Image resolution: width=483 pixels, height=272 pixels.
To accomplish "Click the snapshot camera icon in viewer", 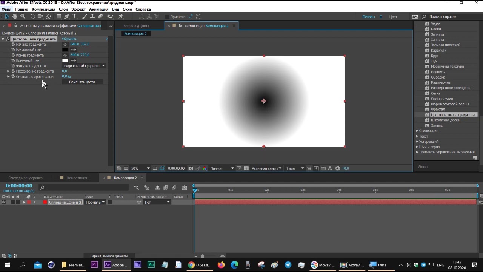I will point(191,168).
